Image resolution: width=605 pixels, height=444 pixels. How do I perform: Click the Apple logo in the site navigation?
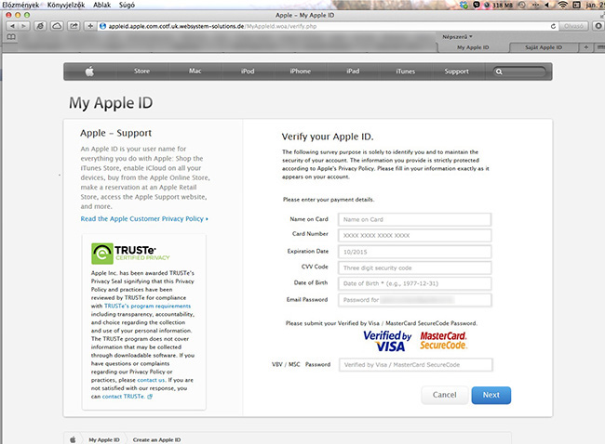click(x=89, y=72)
